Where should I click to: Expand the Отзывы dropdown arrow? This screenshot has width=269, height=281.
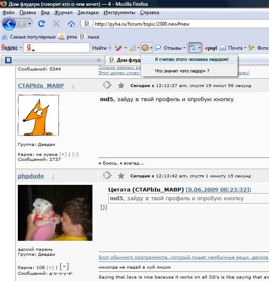(184, 48)
